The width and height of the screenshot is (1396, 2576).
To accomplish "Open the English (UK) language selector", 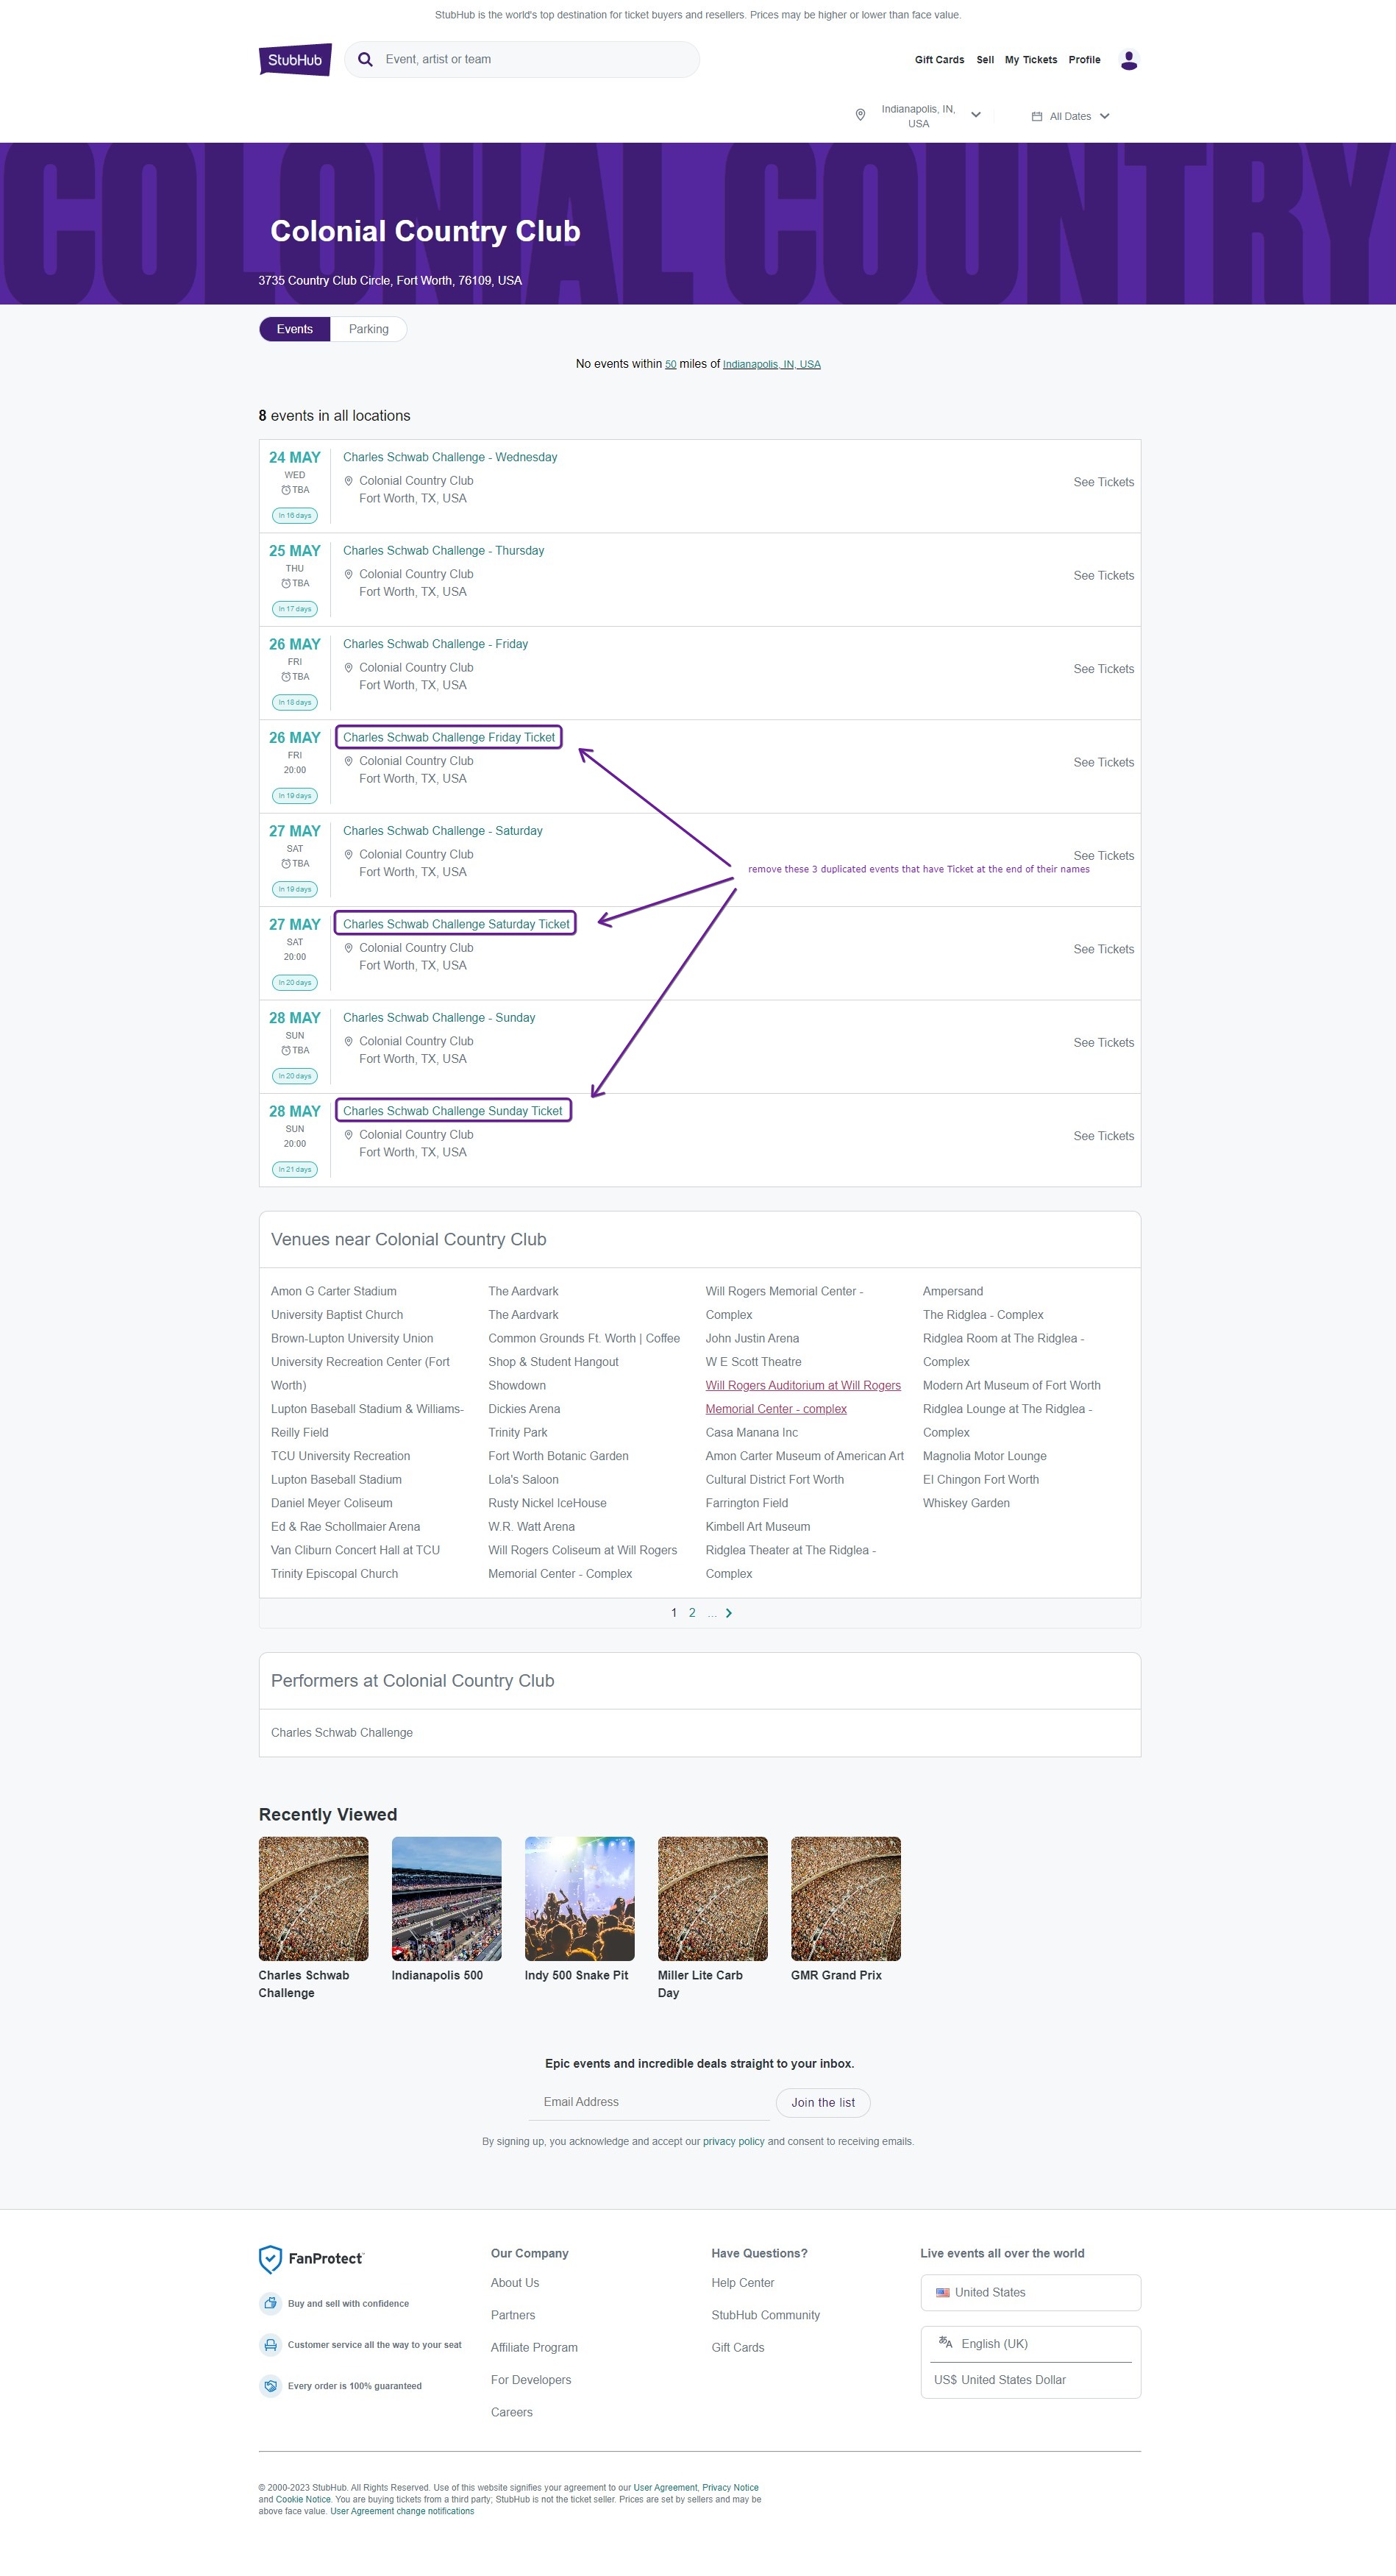I will (x=1031, y=2344).
